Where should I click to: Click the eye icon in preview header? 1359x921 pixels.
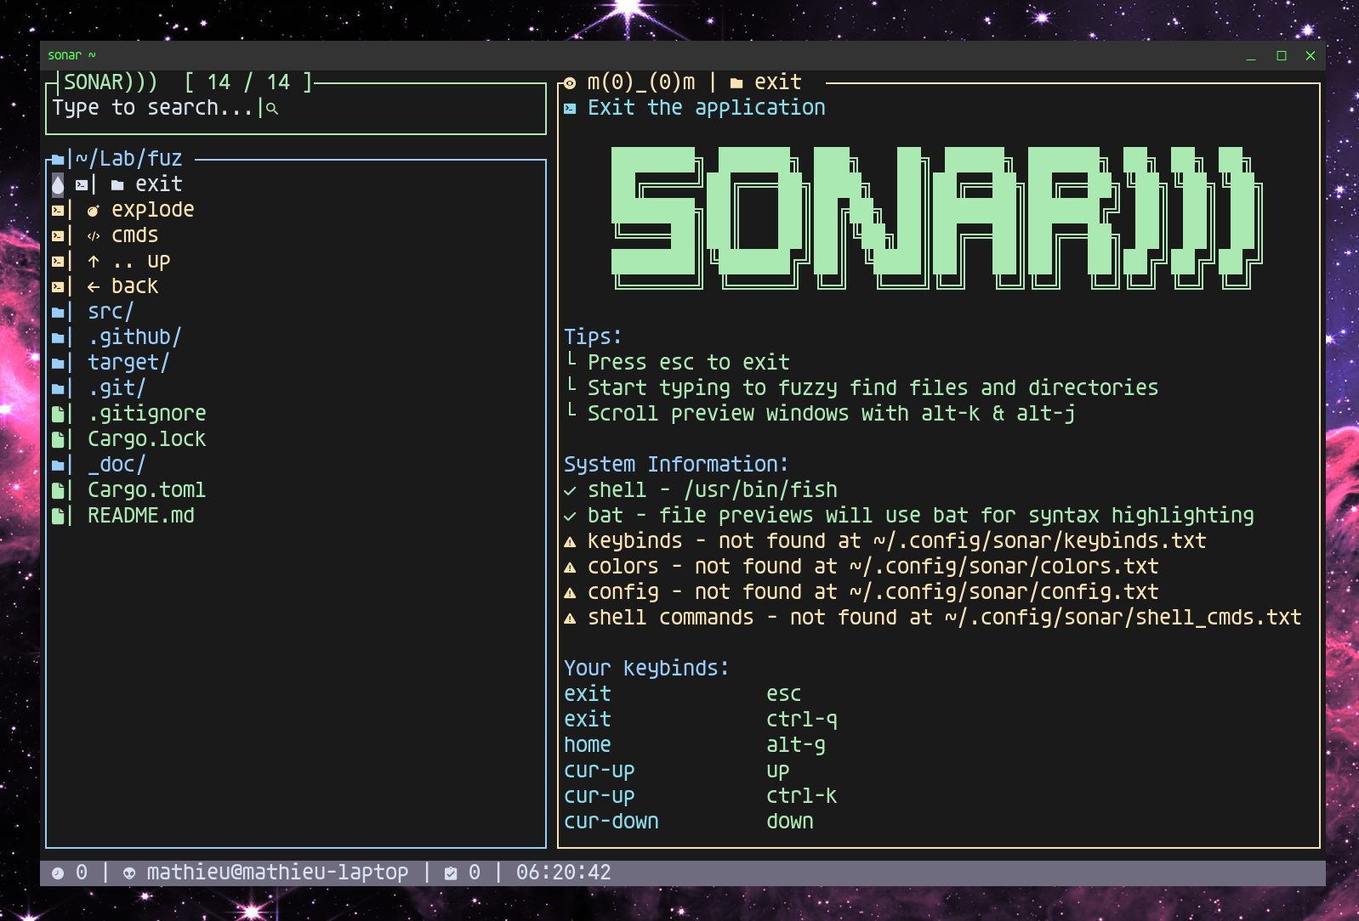click(x=570, y=83)
